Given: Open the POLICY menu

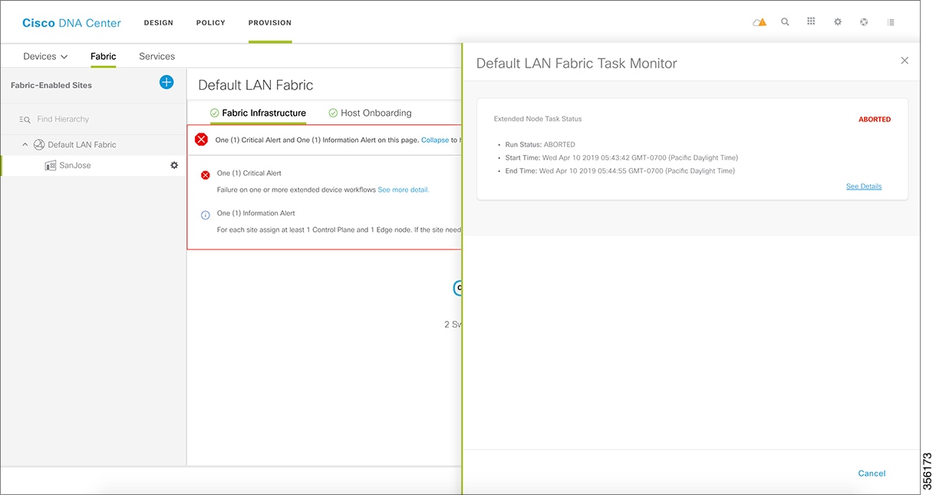Looking at the screenshot, I should [x=211, y=23].
